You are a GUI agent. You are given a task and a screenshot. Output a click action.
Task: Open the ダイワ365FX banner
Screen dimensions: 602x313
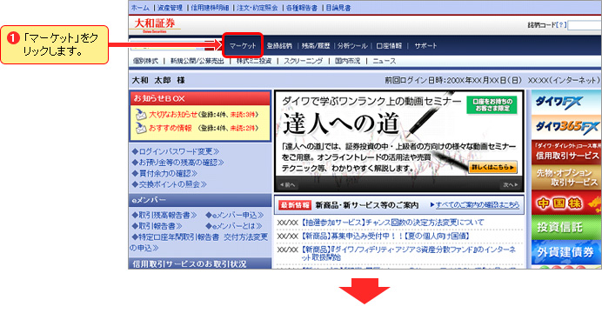tap(566, 127)
